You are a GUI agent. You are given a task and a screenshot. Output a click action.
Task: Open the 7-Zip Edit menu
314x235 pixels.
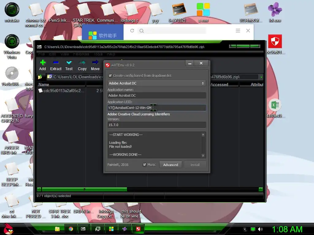tap(52, 54)
